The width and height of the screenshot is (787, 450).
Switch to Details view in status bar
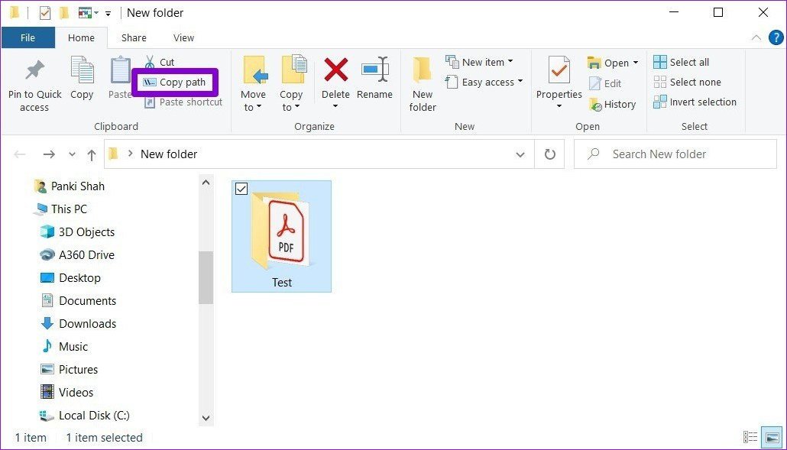coord(750,438)
